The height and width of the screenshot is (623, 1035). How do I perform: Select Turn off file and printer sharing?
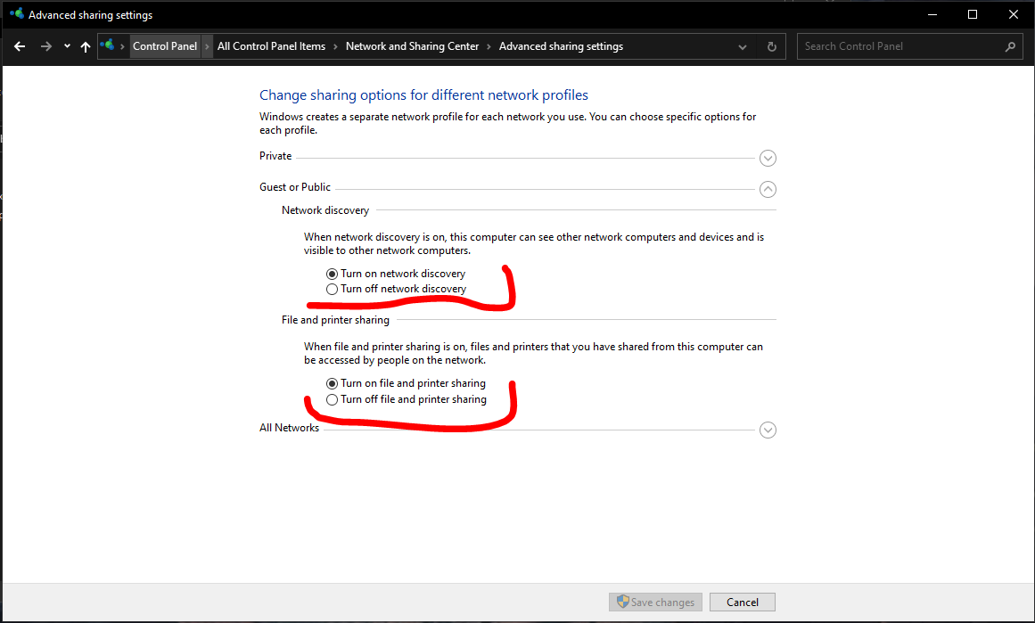[x=333, y=399]
